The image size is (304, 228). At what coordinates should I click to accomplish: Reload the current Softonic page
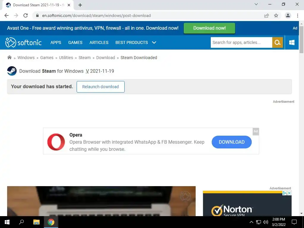coord(26,15)
